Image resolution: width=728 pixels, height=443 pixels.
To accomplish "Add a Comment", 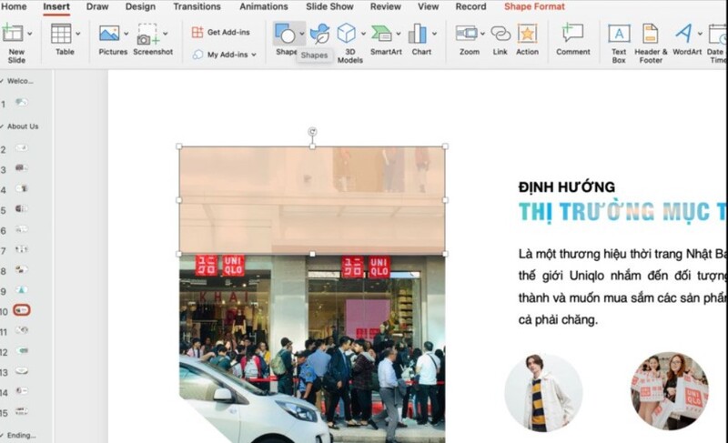I will (573, 34).
